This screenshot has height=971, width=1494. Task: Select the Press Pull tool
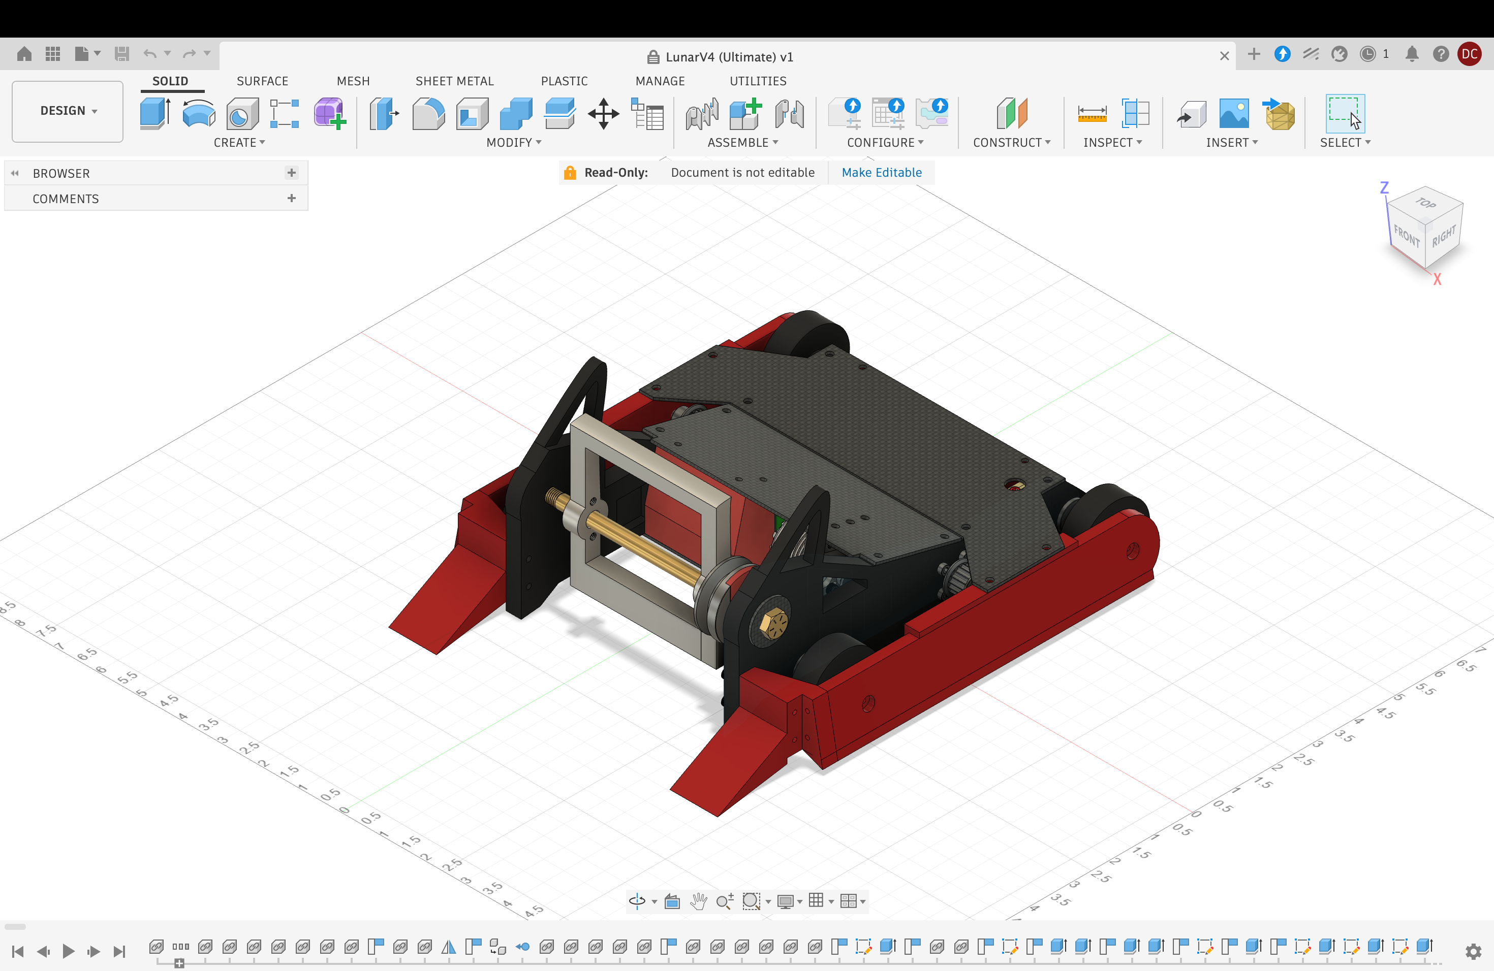click(x=384, y=114)
